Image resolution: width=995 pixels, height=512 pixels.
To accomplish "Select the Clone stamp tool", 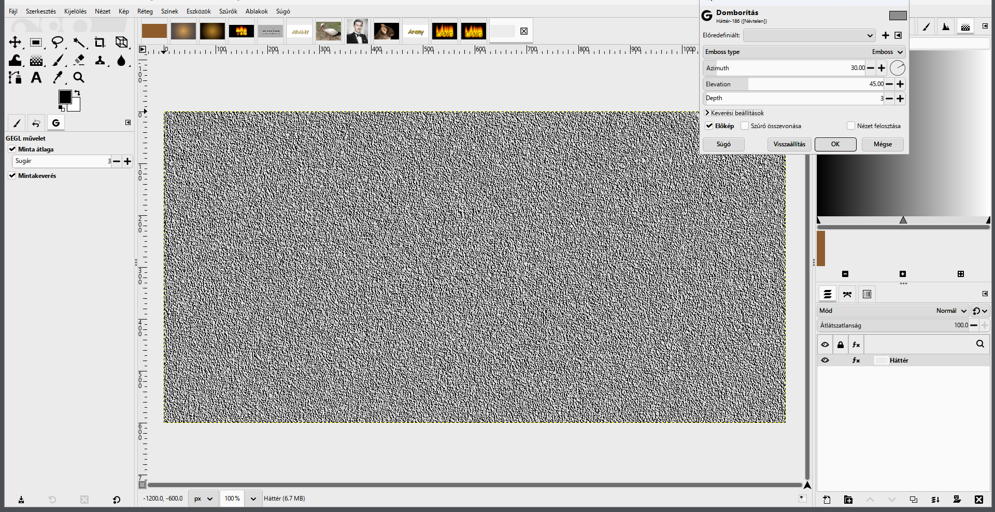I will (x=99, y=60).
